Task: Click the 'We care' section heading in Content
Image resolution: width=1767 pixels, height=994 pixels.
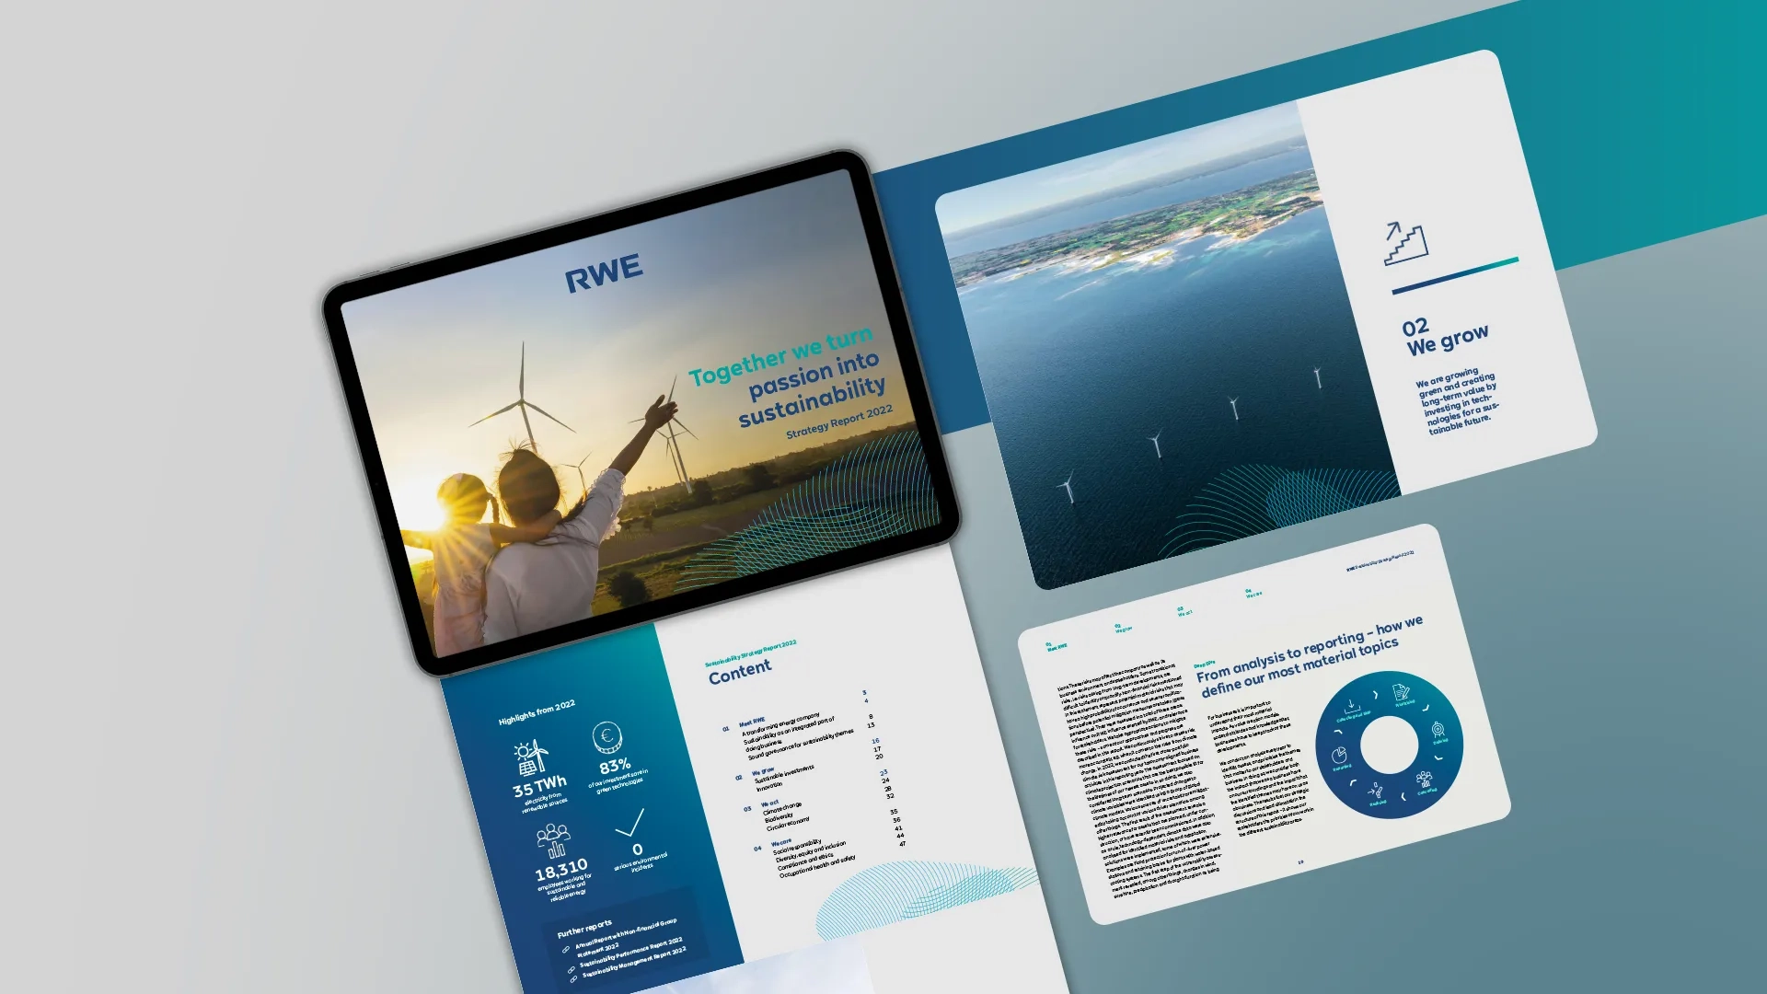Action: tap(781, 843)
